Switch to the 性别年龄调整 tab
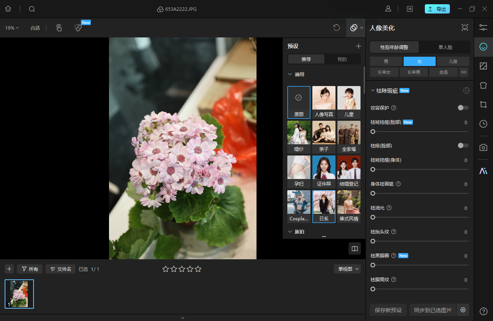Screen dimensions: 493x321 pyautogui.click(x=394, y=47)
